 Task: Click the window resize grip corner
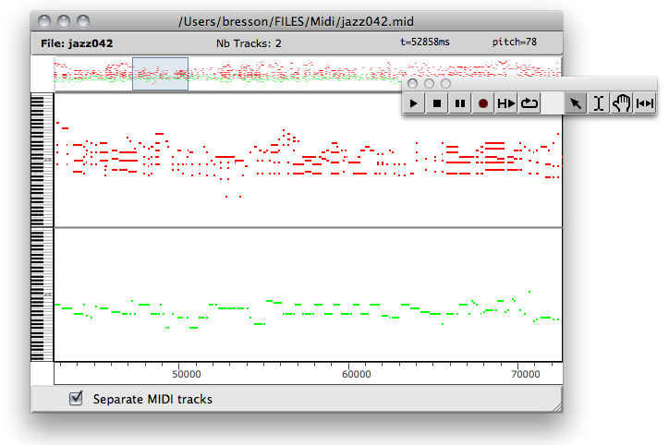pos(557,407)
